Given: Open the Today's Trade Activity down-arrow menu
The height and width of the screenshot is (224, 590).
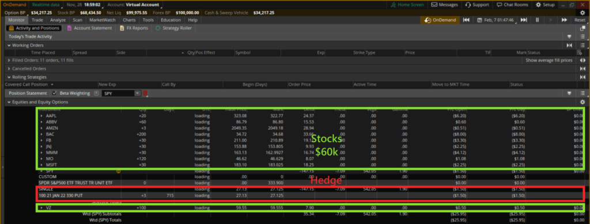Looking at the screenshot, I should point(569,37).
